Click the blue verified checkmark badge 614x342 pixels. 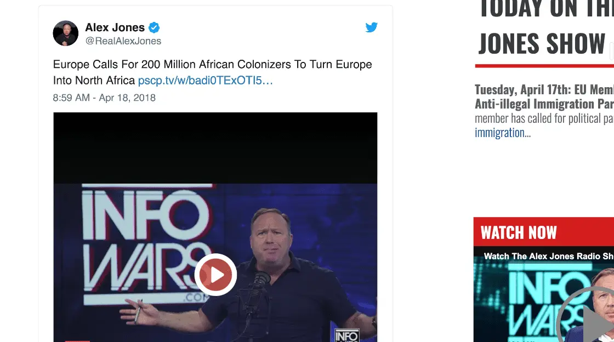tap(155, 27)
